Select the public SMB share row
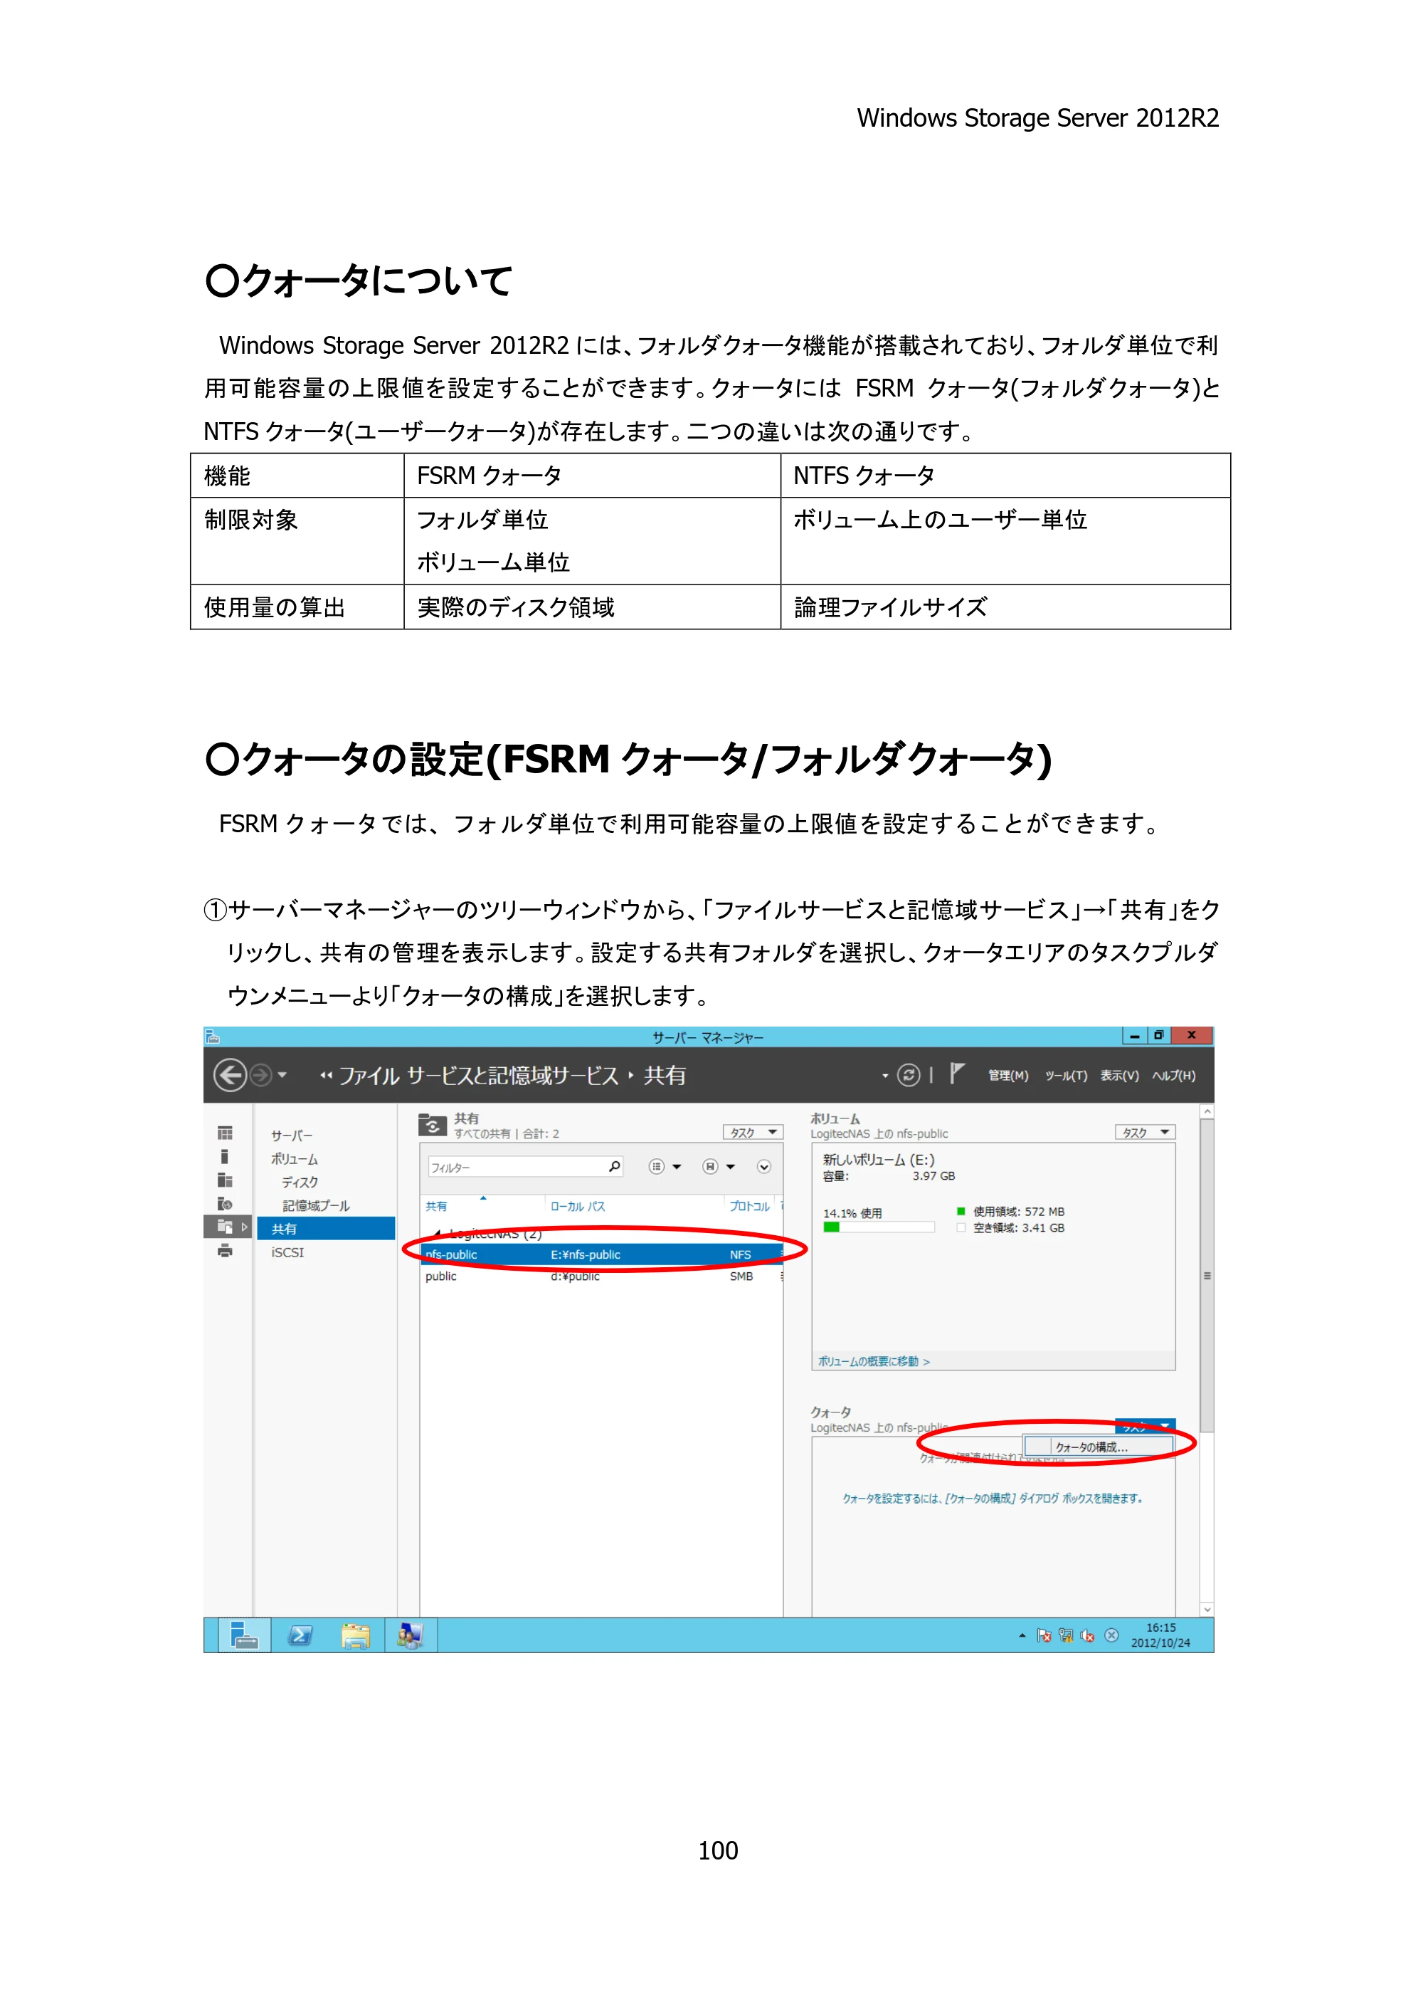Viewport: 1423px width, 2014px height. (601, 1276)
